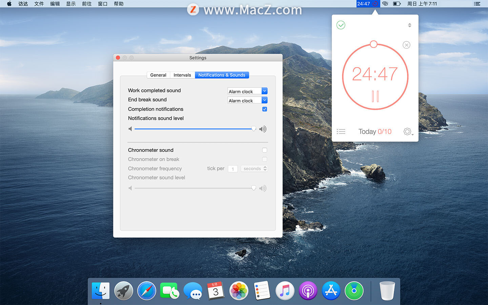Open the 帮助 menu
488x305 pixels.
tap(119, 4)
